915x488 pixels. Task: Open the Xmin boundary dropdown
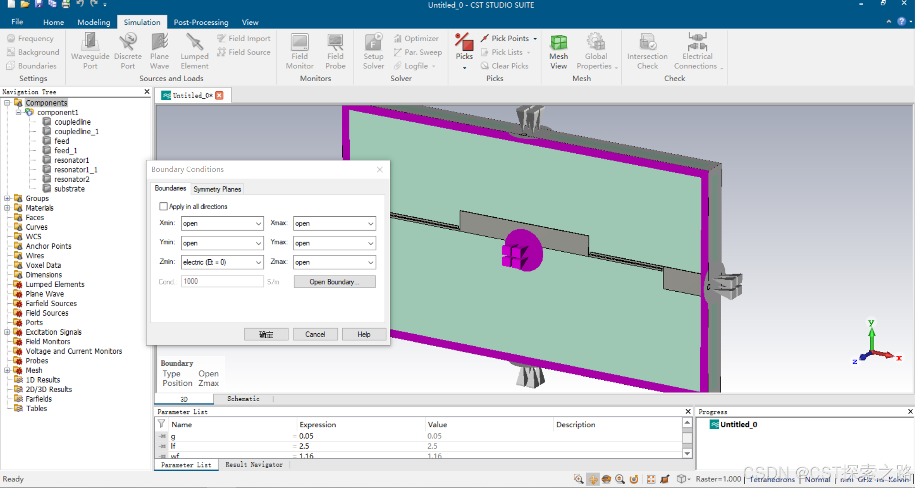pyautogui.click(x=222, y=223)
